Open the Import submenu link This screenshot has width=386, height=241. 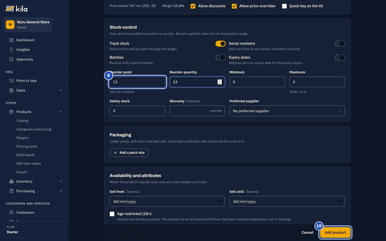tap(22, 172)
